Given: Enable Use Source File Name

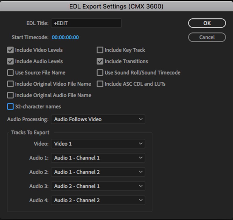Looking at the screenshot, I should click(x=10, y=73).
